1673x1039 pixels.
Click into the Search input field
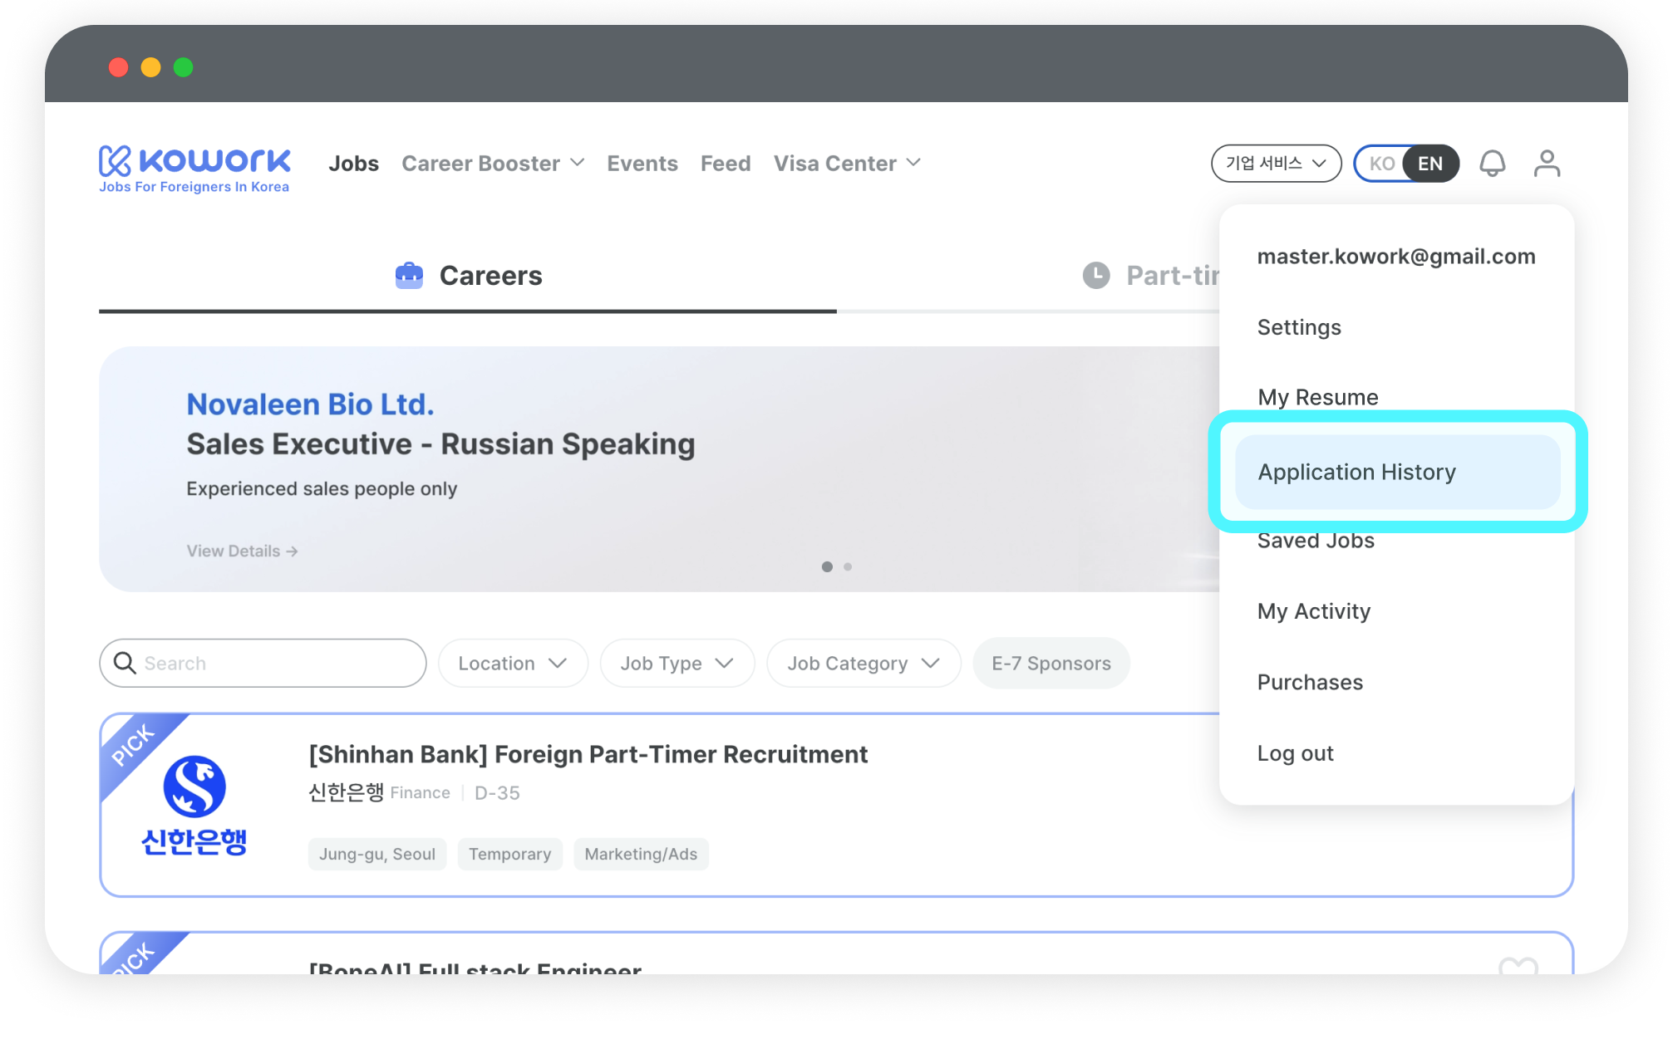pos(263,663)
